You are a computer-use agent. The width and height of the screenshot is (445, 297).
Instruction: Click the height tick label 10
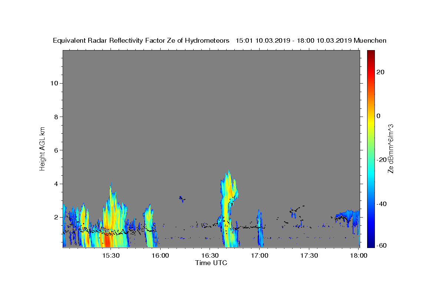[x=54, y=83]
